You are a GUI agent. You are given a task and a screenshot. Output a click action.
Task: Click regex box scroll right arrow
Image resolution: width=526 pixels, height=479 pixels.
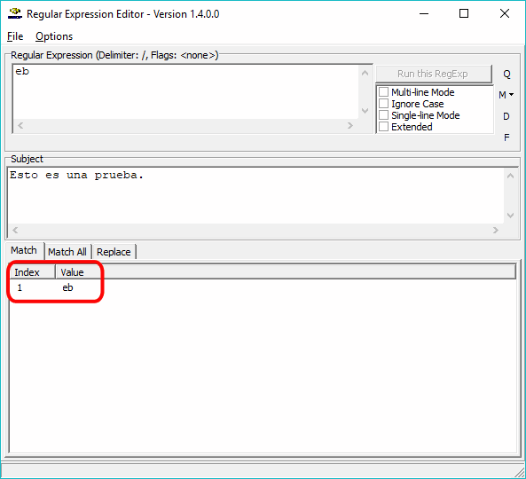coord(350,125)
